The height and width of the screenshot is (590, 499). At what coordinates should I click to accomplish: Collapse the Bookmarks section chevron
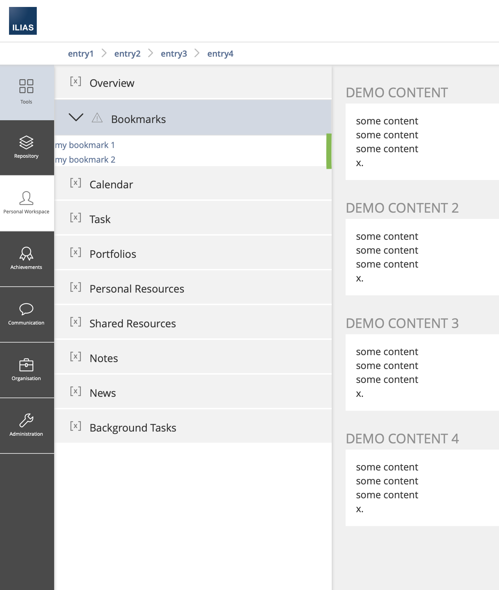point(76,117)
